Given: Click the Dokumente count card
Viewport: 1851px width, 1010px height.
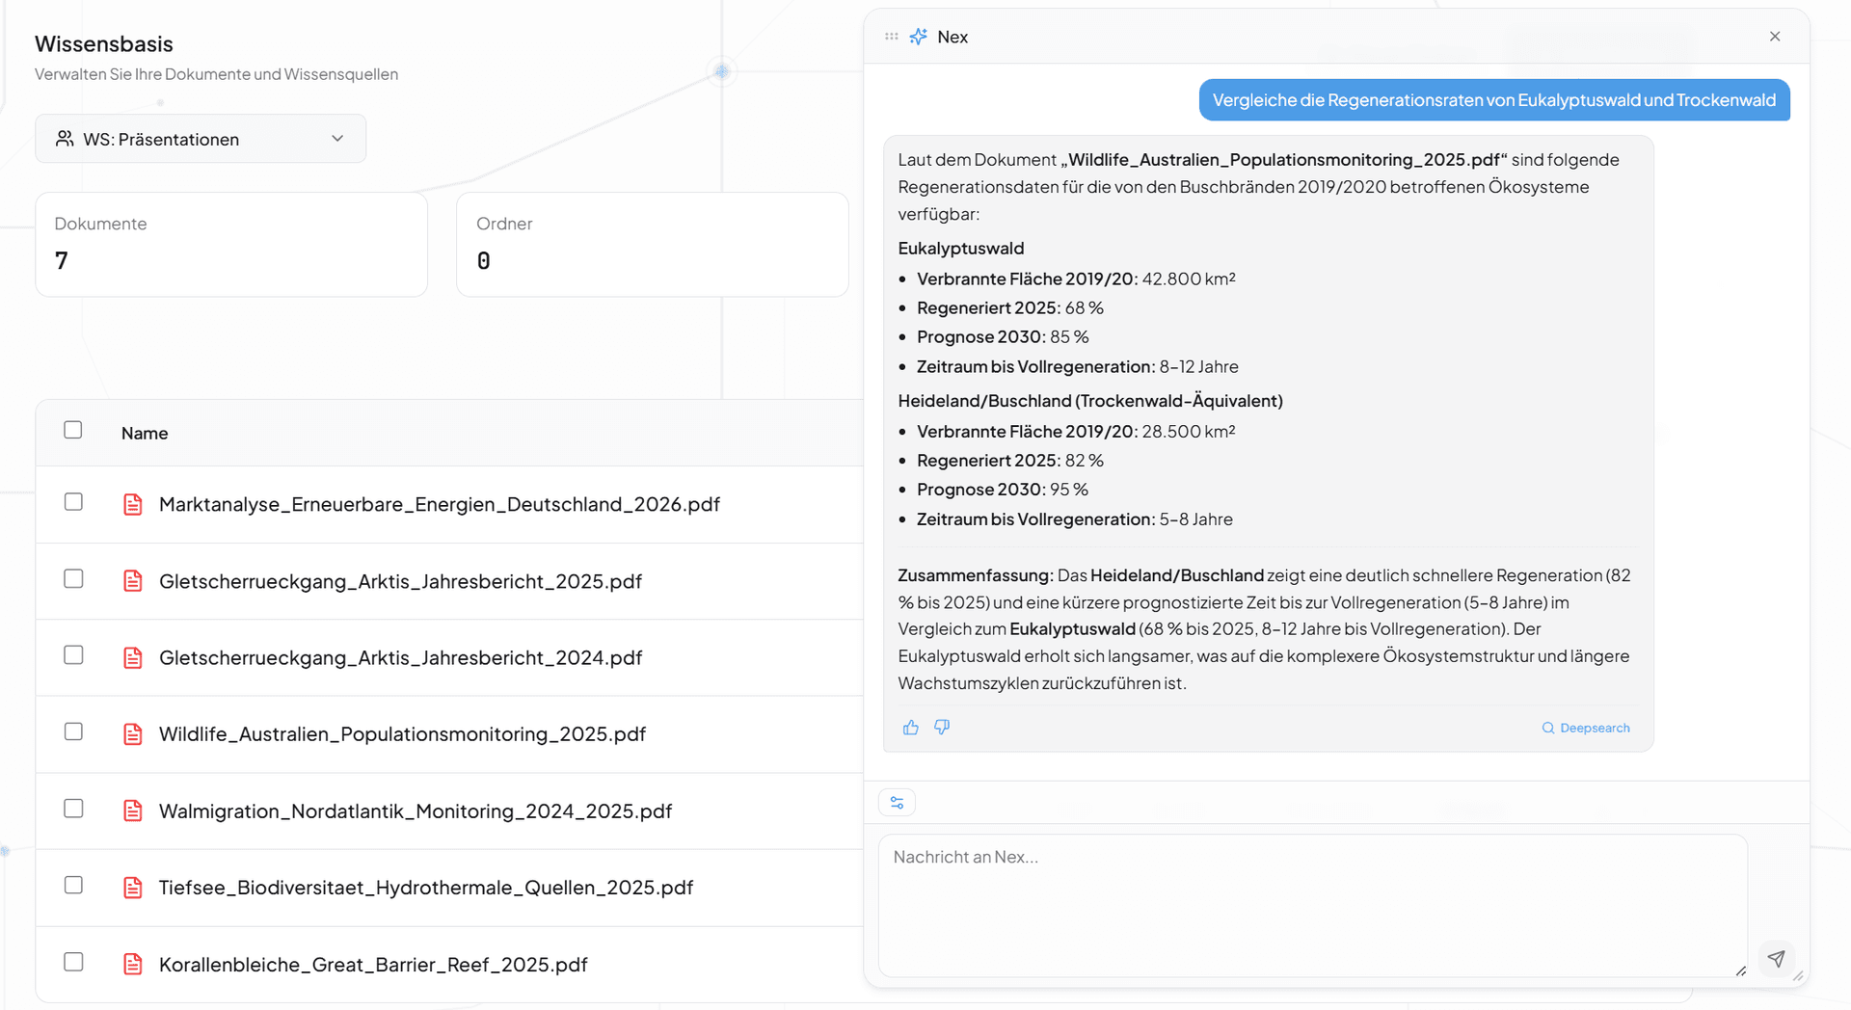Looking at the screenshot, I should point(231,244).
